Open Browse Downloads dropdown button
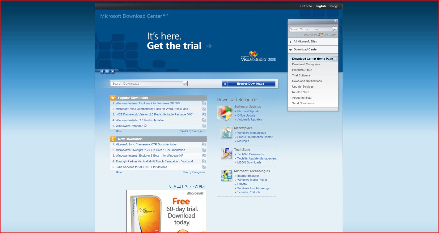 click(248, 84)
